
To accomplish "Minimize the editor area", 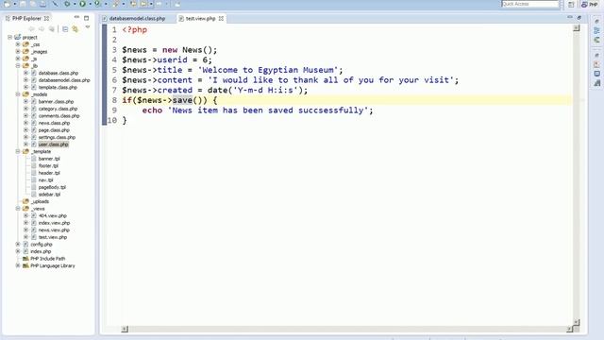I will [570, 17].
